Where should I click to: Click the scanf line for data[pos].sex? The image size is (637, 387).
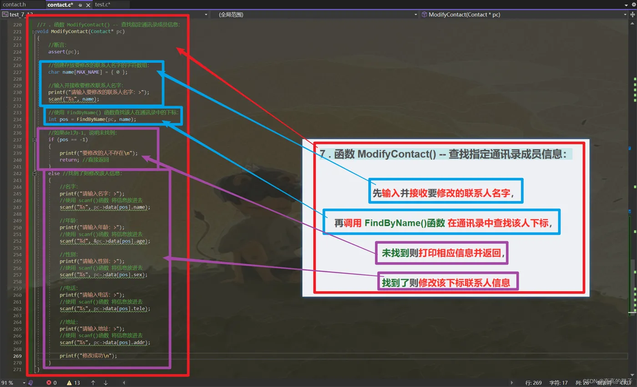103,275
